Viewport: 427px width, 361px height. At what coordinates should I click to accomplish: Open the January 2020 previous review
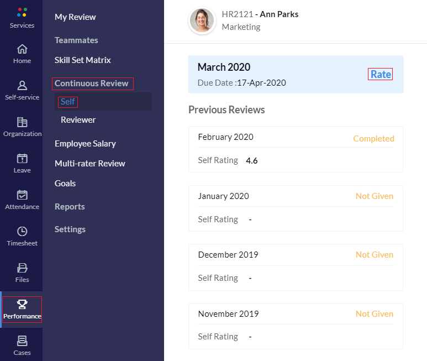(x=296, y=208)
